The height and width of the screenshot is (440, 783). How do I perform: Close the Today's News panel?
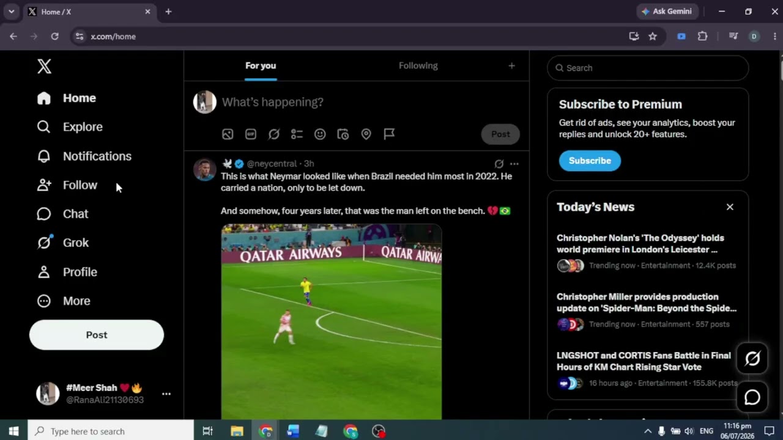tap(730, 207)
